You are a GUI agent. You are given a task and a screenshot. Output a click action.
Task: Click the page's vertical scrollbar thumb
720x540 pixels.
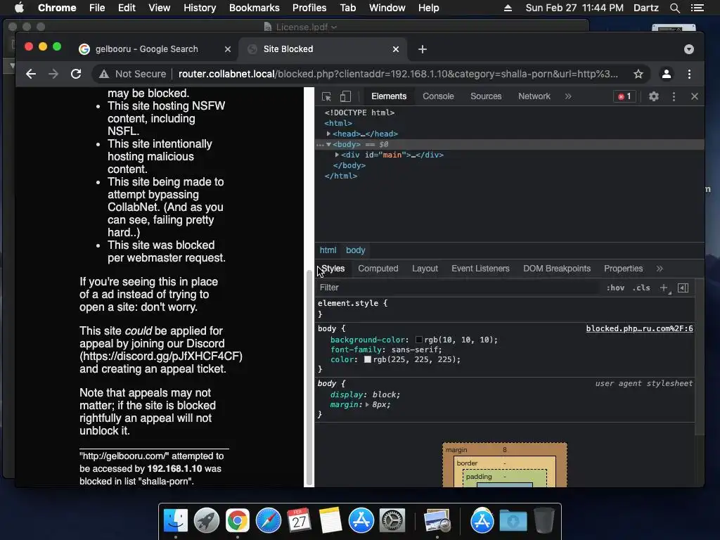[309, 377]
